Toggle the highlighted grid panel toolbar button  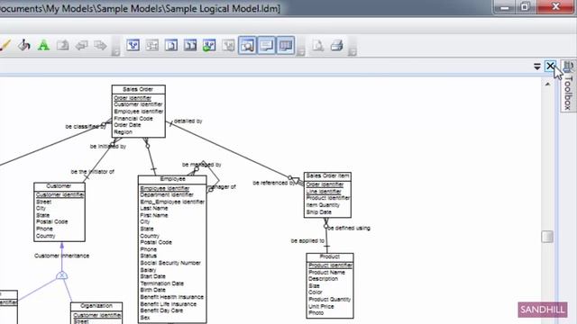pos(286,46)
